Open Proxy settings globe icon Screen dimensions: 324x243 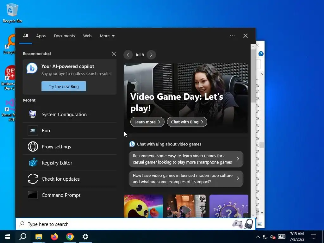point(33,146)
